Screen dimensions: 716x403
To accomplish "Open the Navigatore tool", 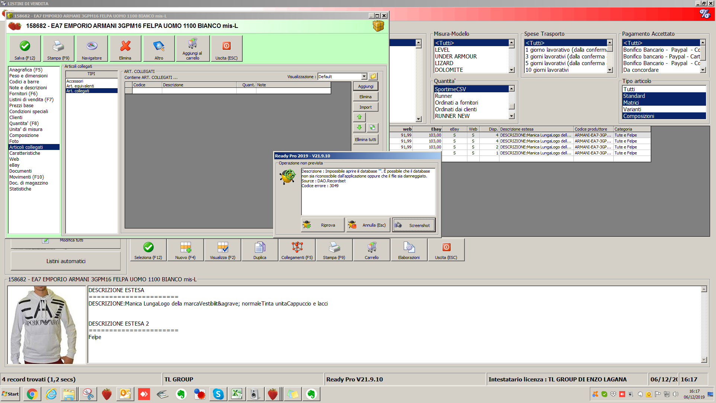I will pos(92,46).
